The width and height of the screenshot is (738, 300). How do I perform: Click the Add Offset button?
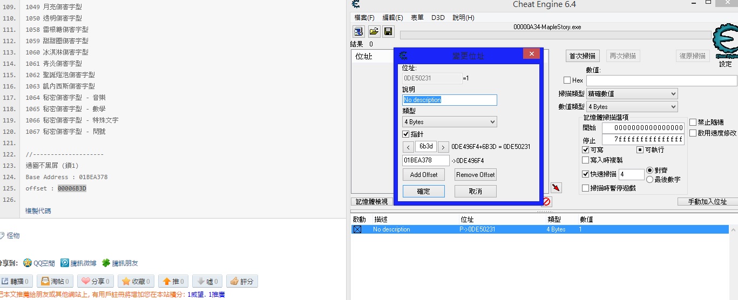point(424,174)
